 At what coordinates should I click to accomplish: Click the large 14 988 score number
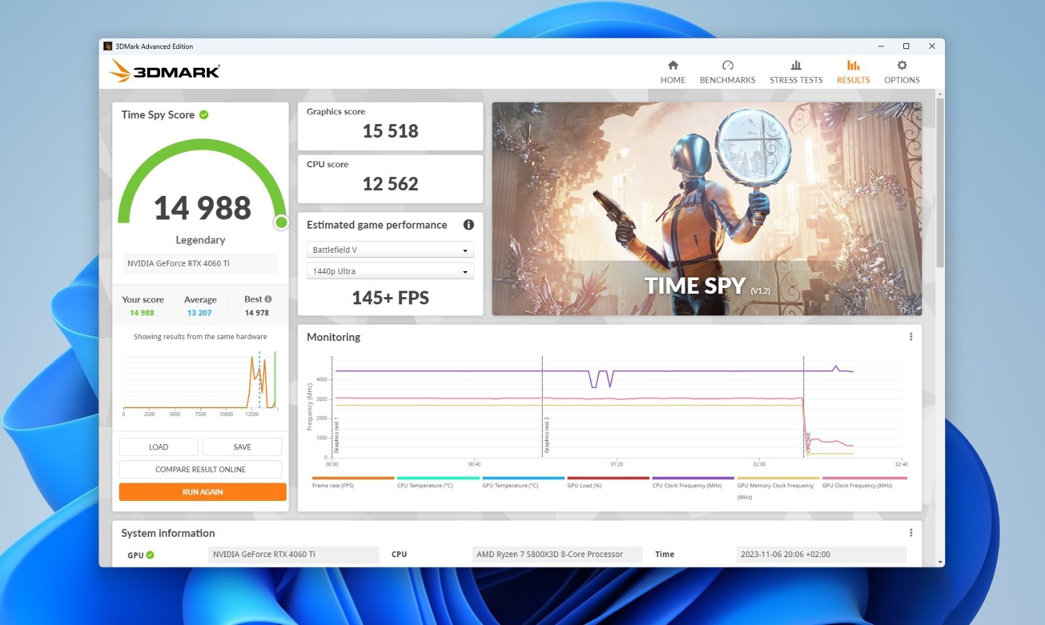(x=202, y=208)
